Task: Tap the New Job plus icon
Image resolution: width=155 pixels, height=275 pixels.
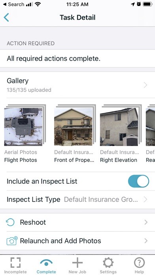Action: [x=77, y=262]
